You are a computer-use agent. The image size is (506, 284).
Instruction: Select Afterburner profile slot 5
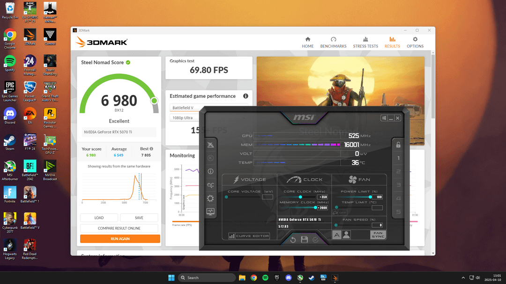398,212
